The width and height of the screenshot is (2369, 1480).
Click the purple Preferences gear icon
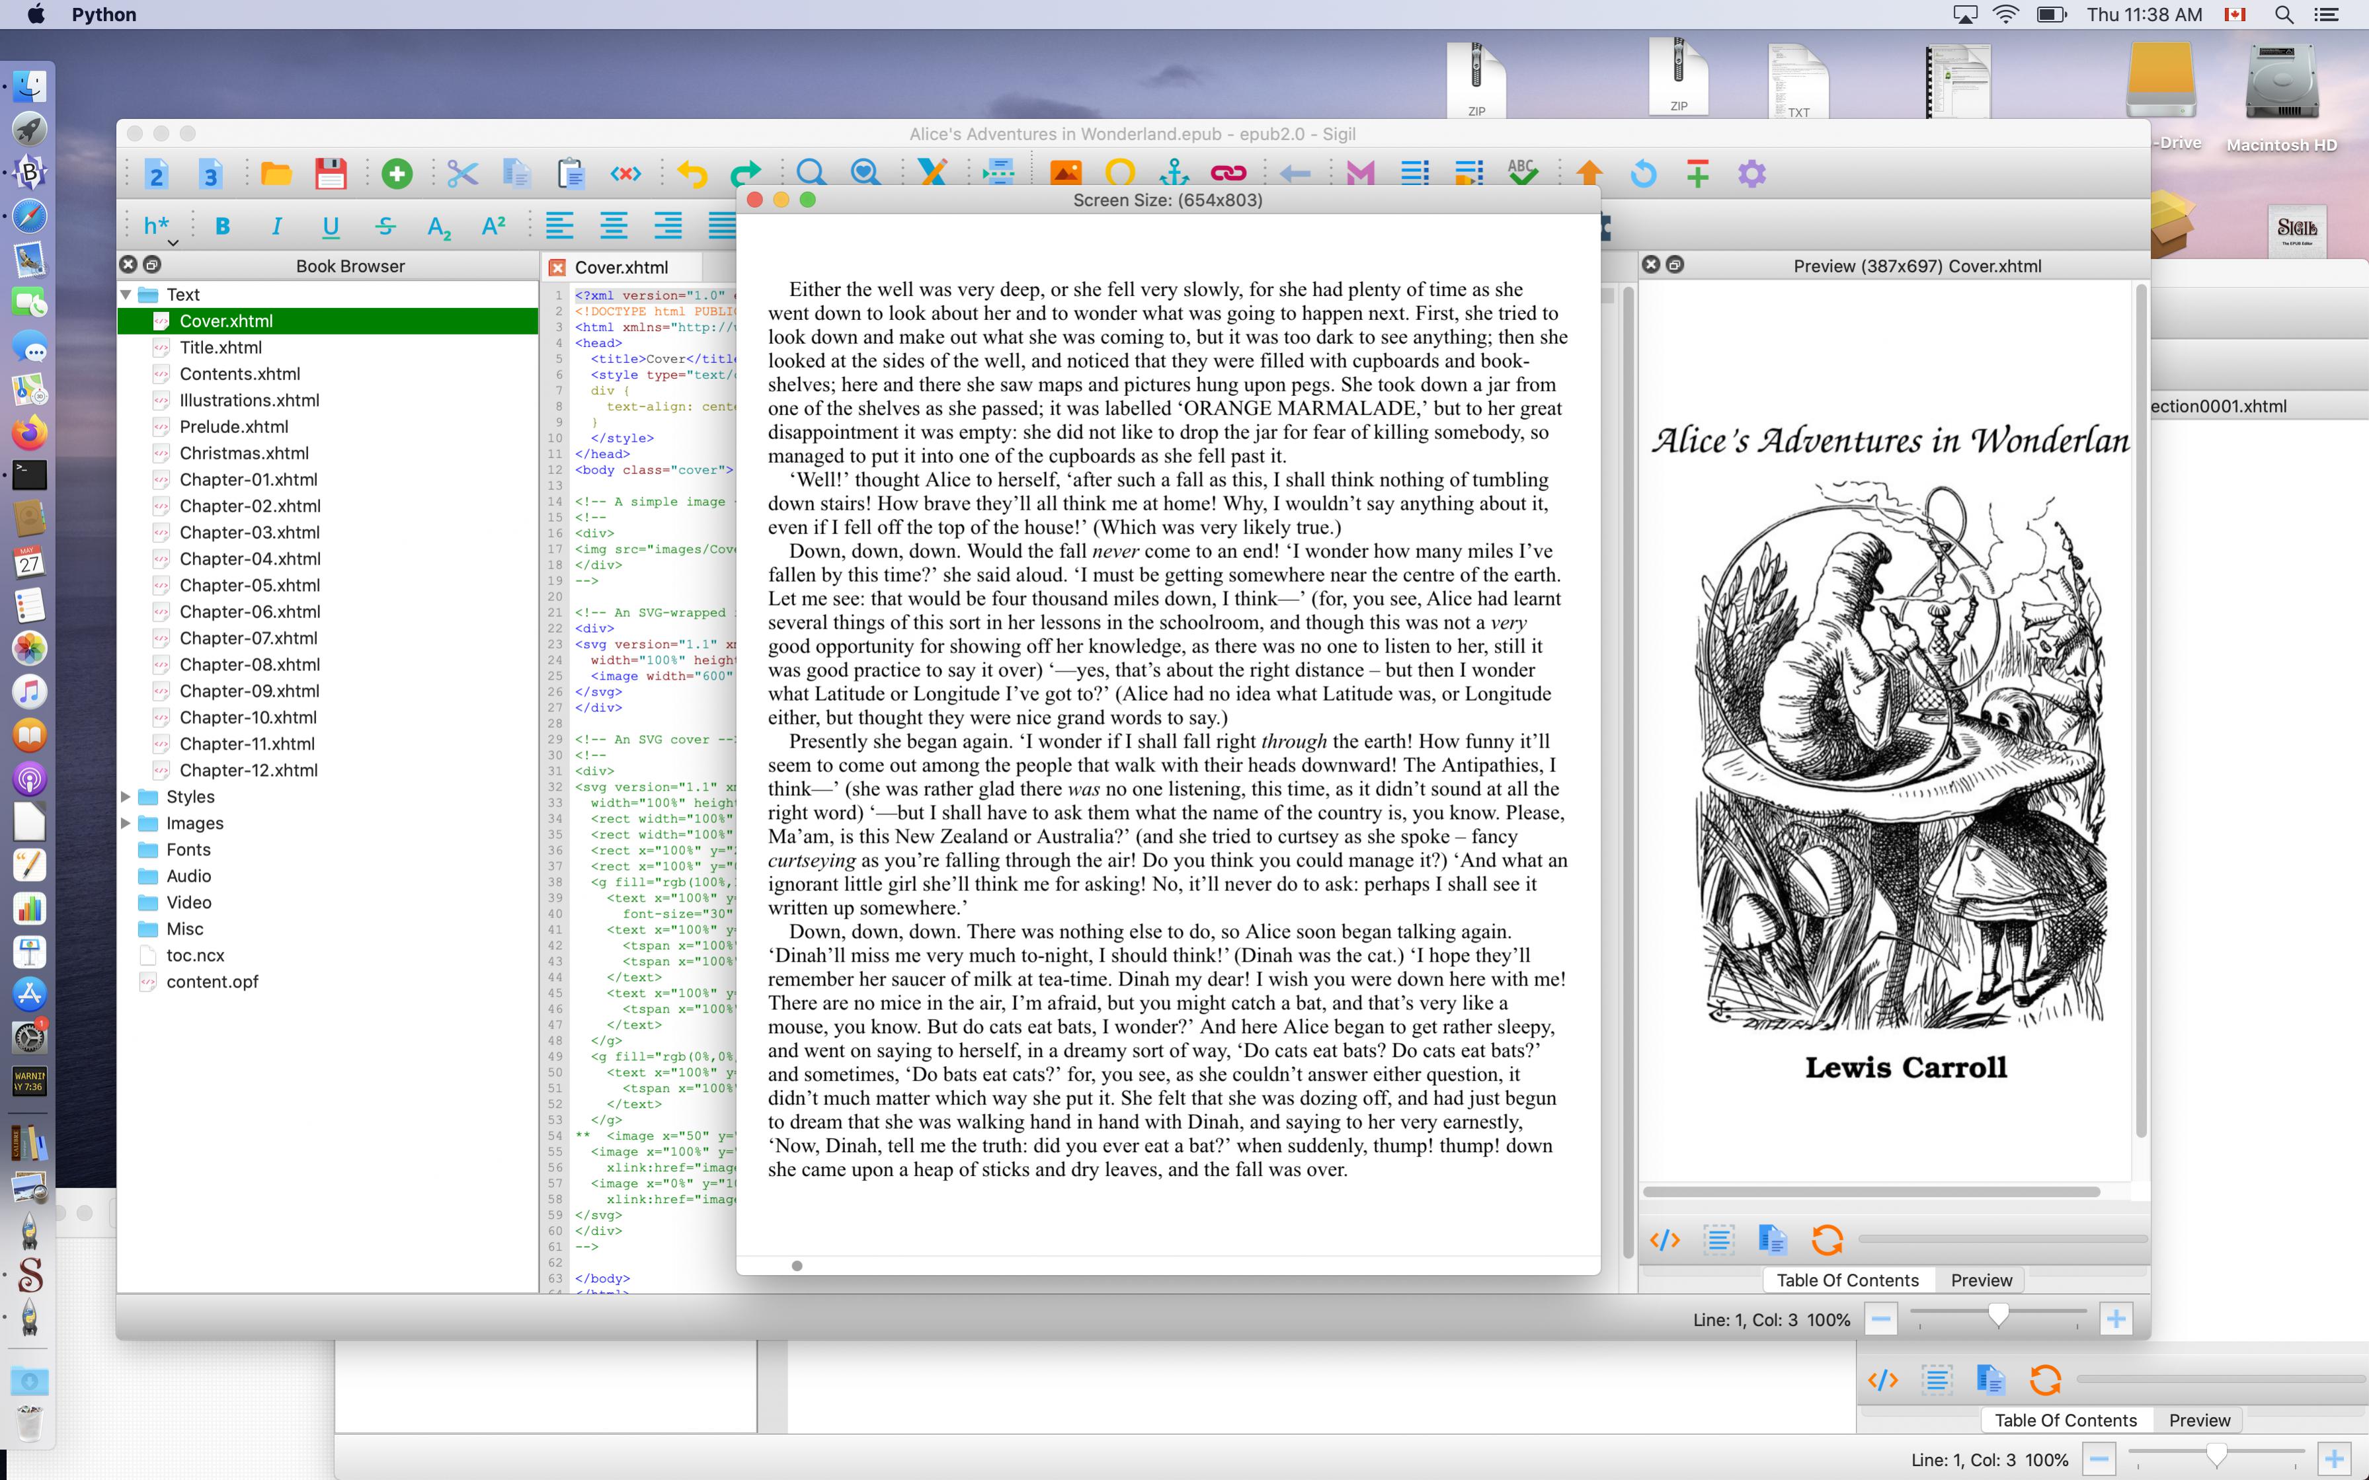[x=1751, y=175]
